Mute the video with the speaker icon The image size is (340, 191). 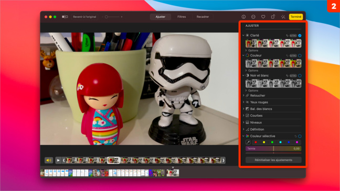coord(49,160)
